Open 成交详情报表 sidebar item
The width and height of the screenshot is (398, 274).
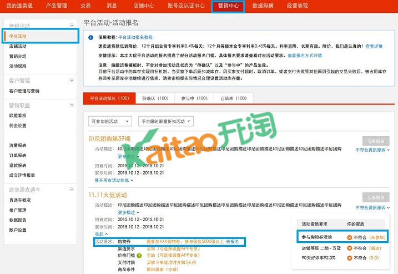22,175
